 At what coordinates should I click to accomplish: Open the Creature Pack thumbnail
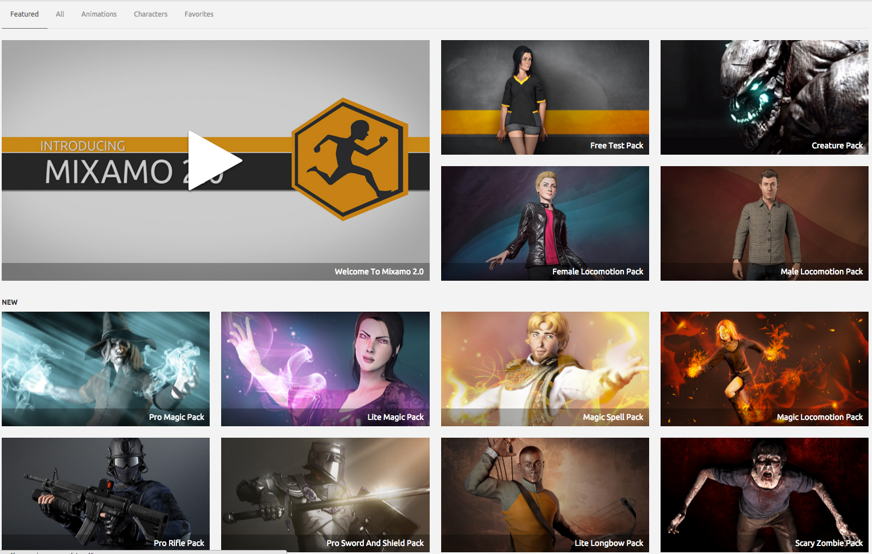tap(764, 97)
